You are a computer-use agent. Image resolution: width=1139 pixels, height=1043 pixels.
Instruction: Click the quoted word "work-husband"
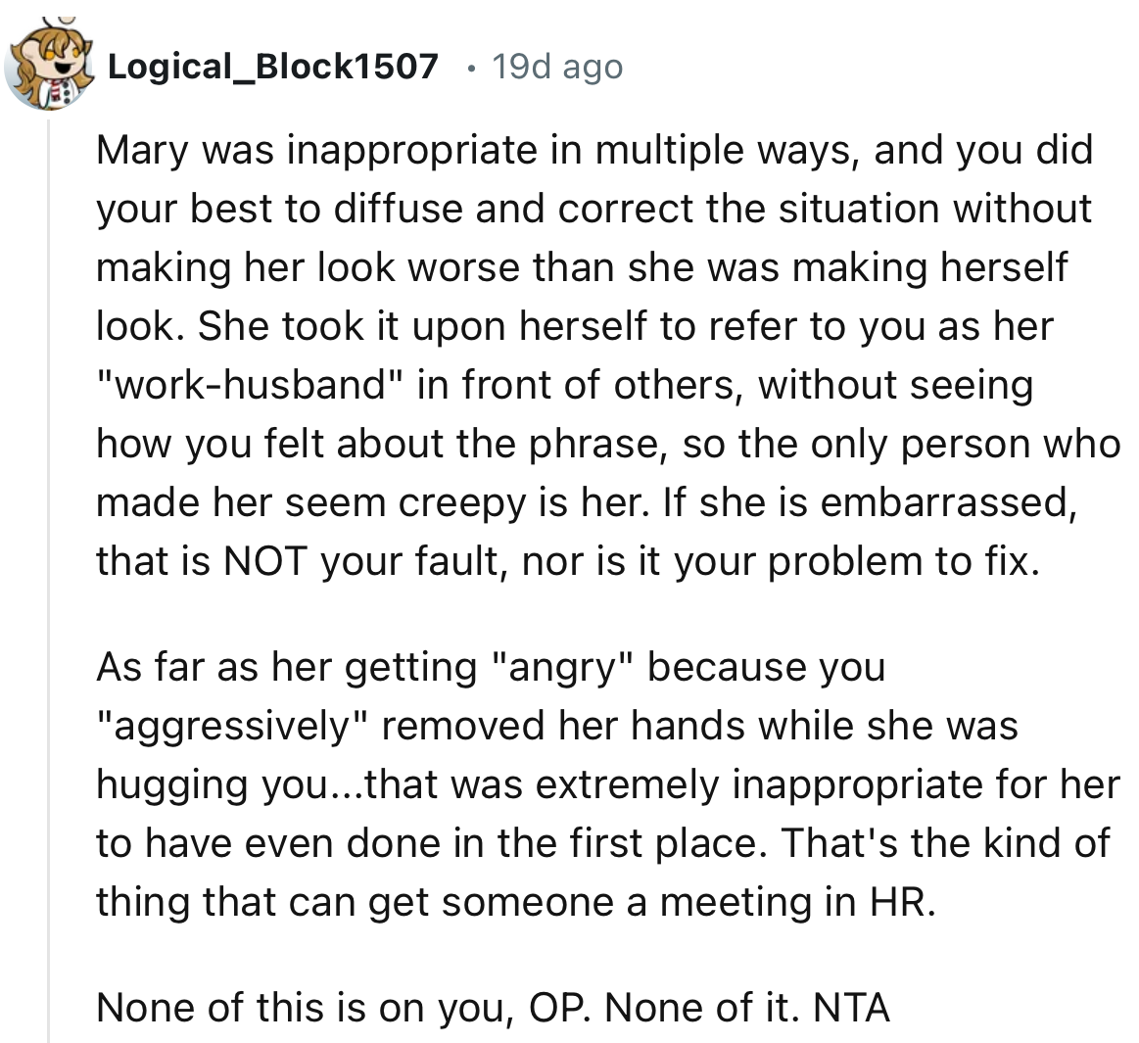(x=251, y=385)
